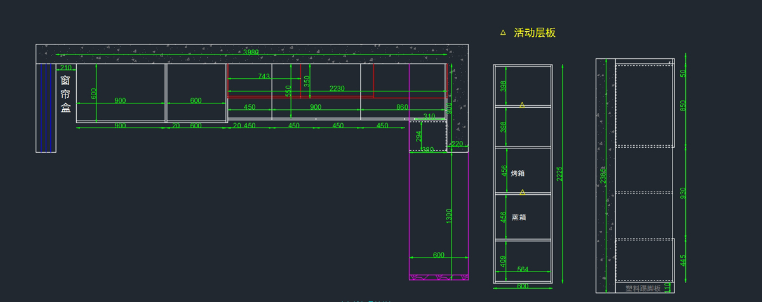Click the 塑料踢脚板 label text

click(x=643, y=289)
